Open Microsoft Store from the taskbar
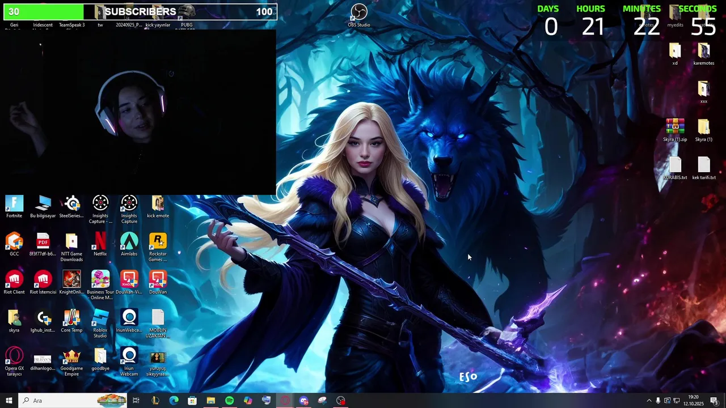The width and height of the screenshot is (726, 408). click(x=192, y=401)
